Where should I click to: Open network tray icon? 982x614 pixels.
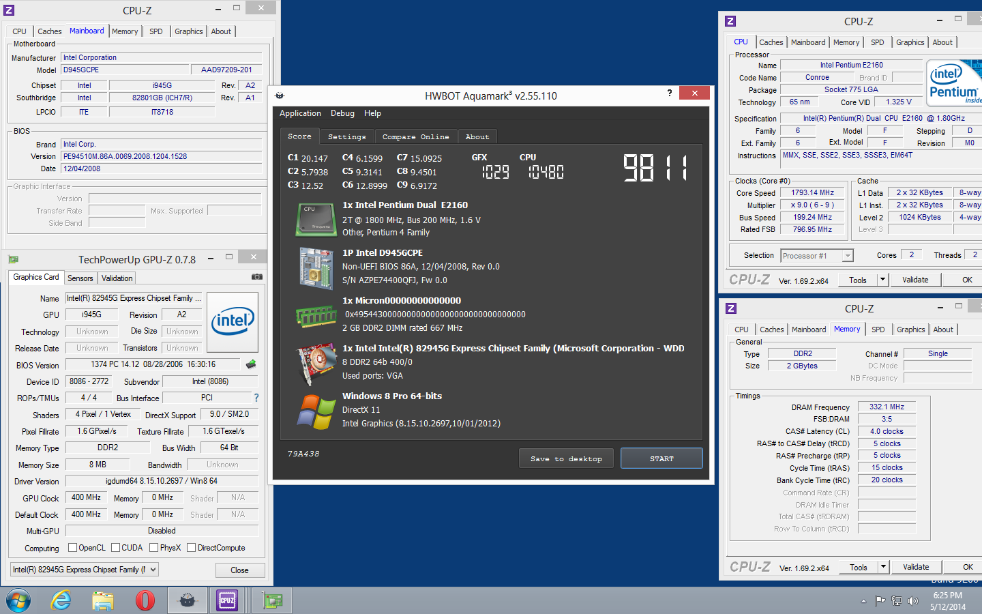click(x=897, y=601)
